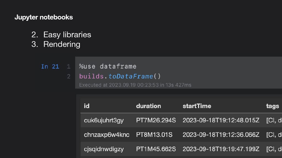Place cursor on '%use dataframe' code line
Screen dimensions: 282x158
(108, 66)
